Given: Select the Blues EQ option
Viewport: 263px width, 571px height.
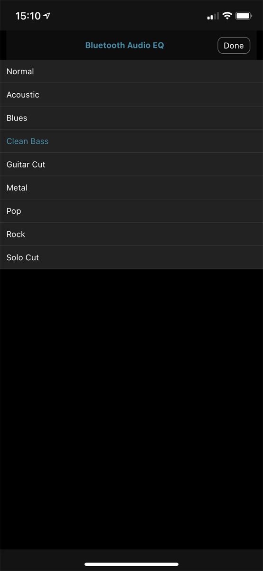Looking at the screenshot, I should point(131,118).
